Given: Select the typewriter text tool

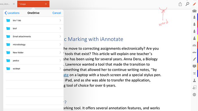Looking at the screenshot, I should 194,73.
